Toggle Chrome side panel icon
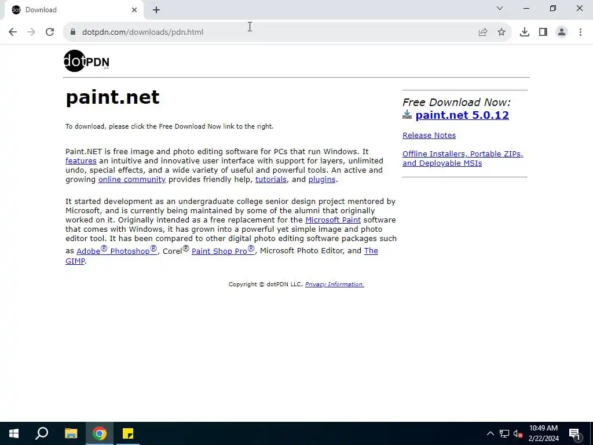The height and width of the screenshot is (445, 593). (543, 32)
